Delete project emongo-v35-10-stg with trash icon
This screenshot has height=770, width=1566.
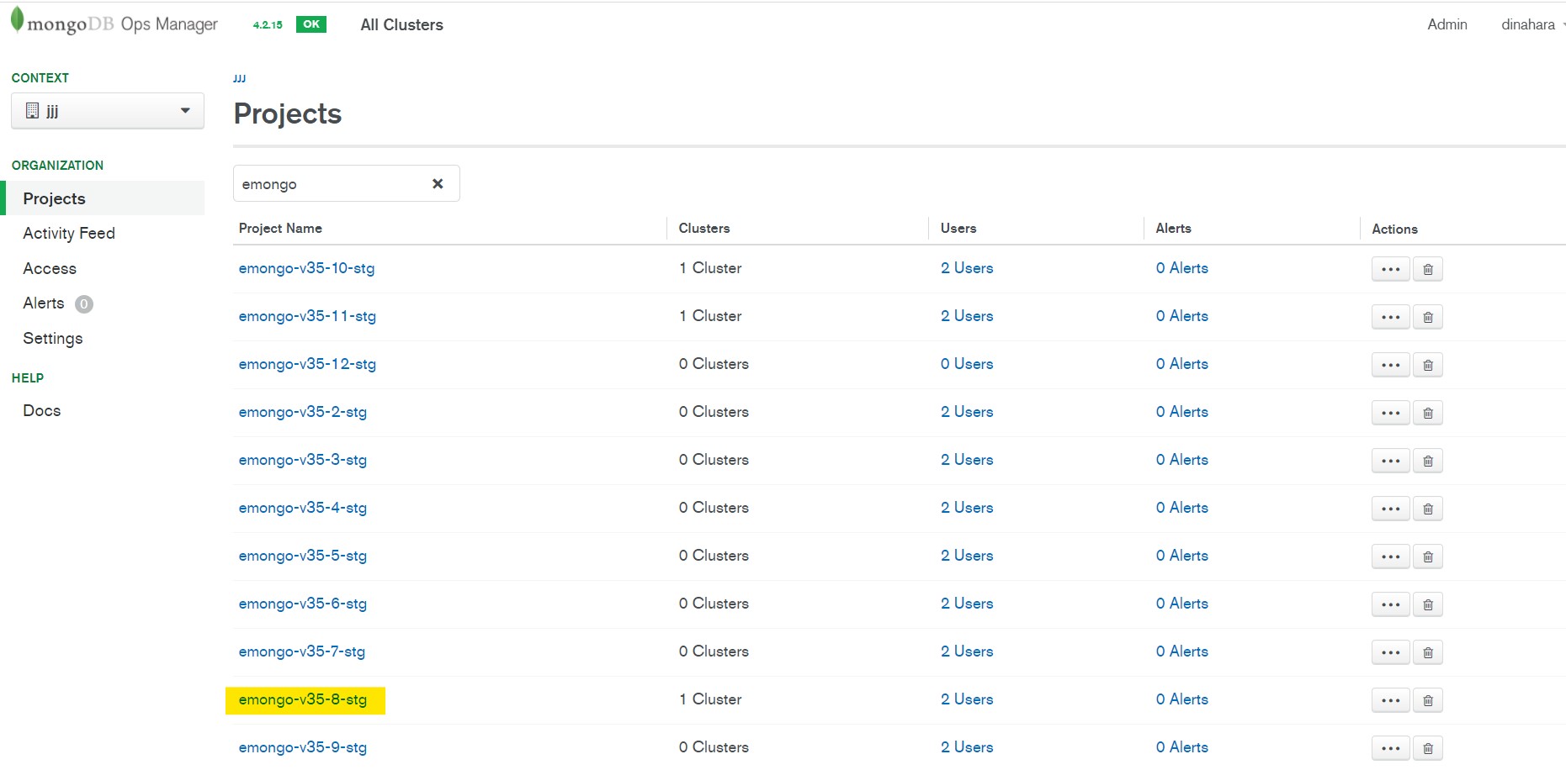[x=1427, y=270]
